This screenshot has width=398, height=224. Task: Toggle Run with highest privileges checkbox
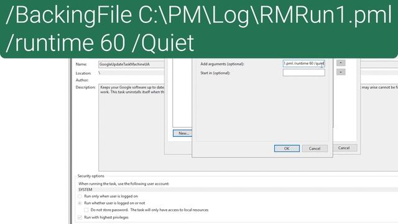[x=80, y=217]
